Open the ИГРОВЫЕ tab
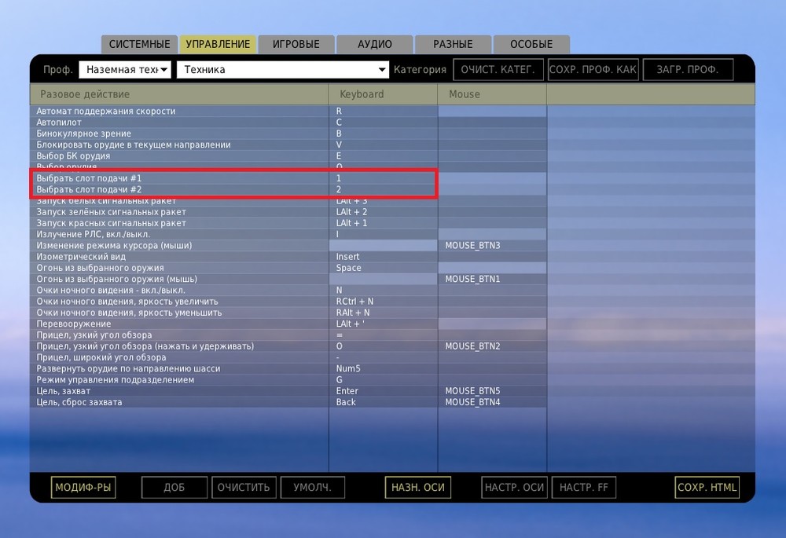This screenshot has height=538, width=786. click(x=296, y=44)
